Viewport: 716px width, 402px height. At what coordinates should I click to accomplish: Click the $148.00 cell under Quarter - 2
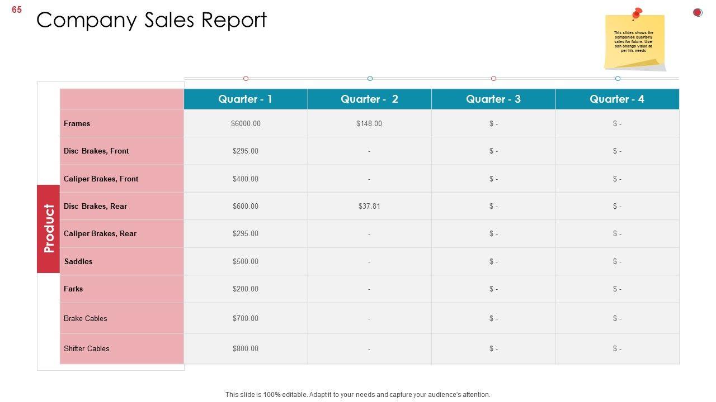coord(369,123)
